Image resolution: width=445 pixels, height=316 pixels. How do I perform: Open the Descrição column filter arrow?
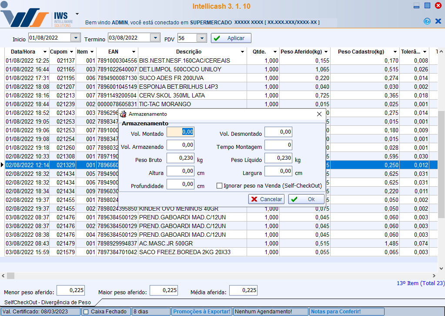point(243,52)
